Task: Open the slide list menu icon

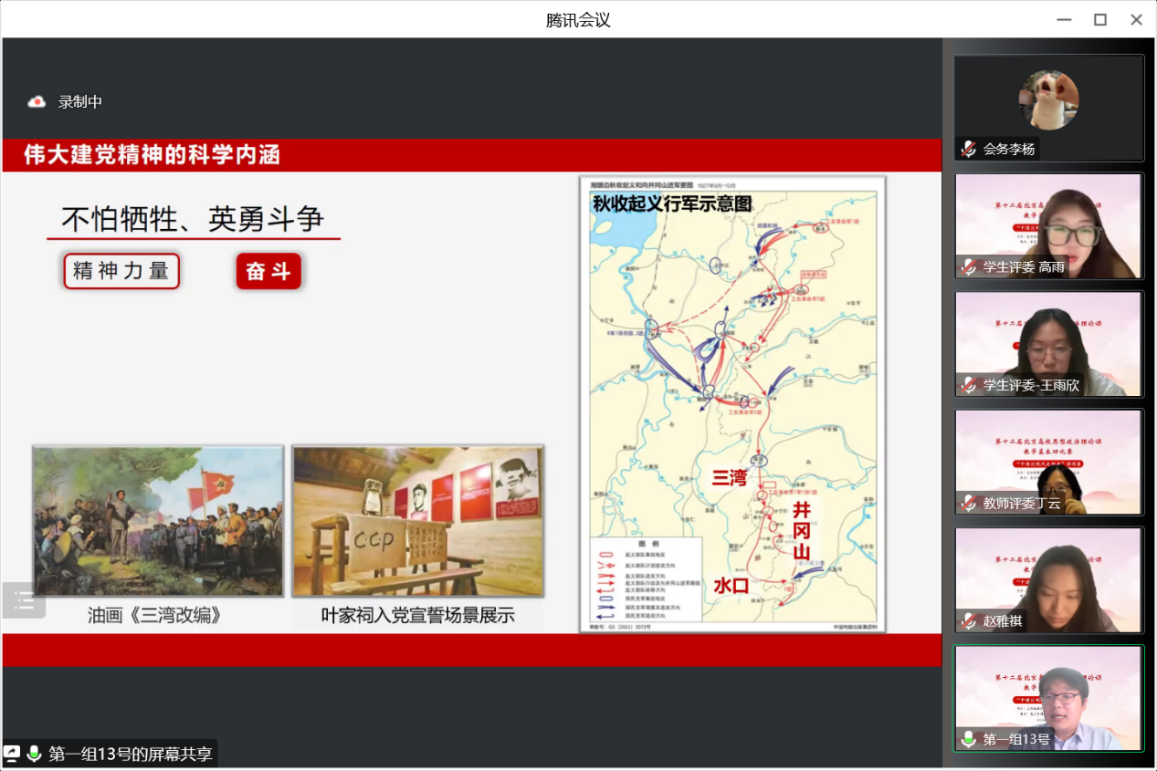Action: pyautogui.click(x=24, y=600)
